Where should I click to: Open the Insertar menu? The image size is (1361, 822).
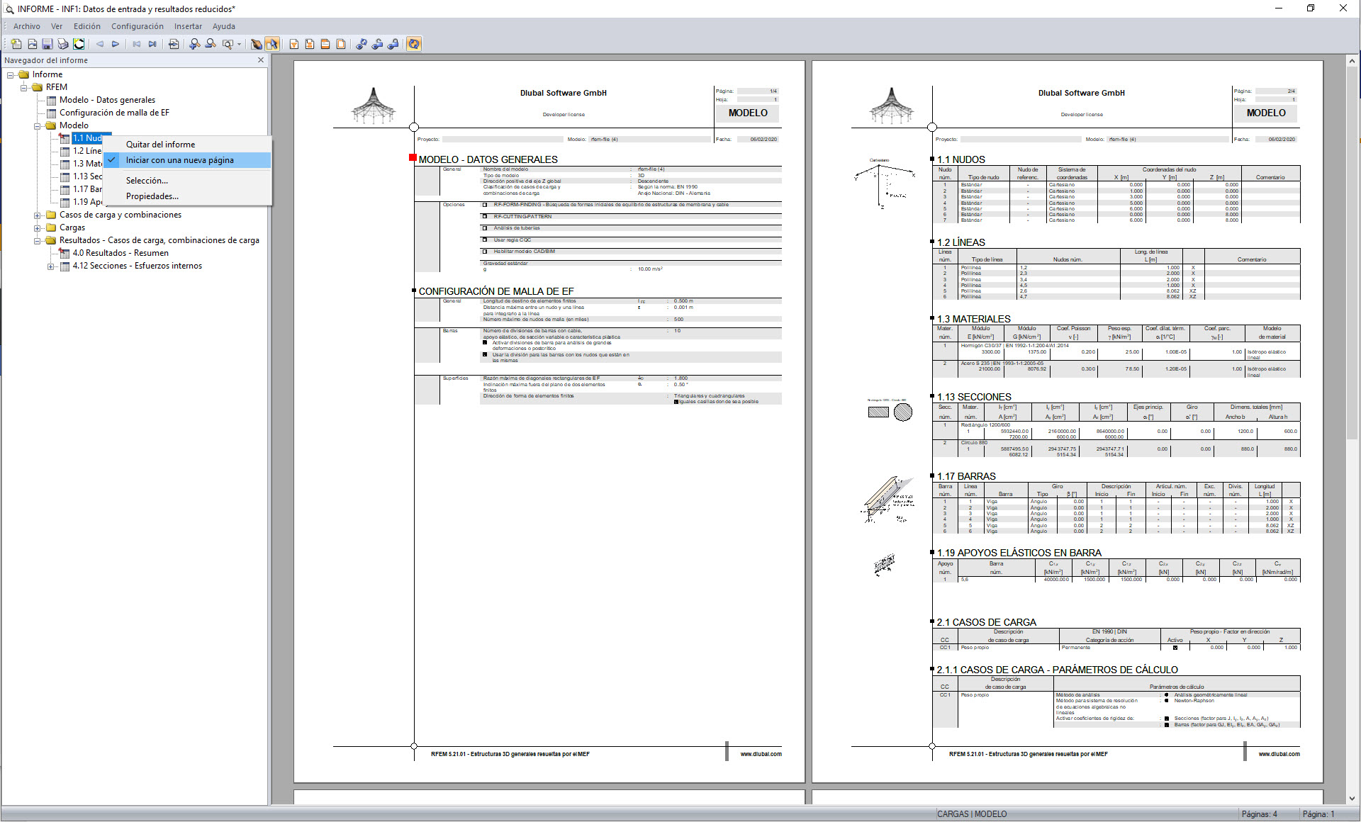(189, 26)
